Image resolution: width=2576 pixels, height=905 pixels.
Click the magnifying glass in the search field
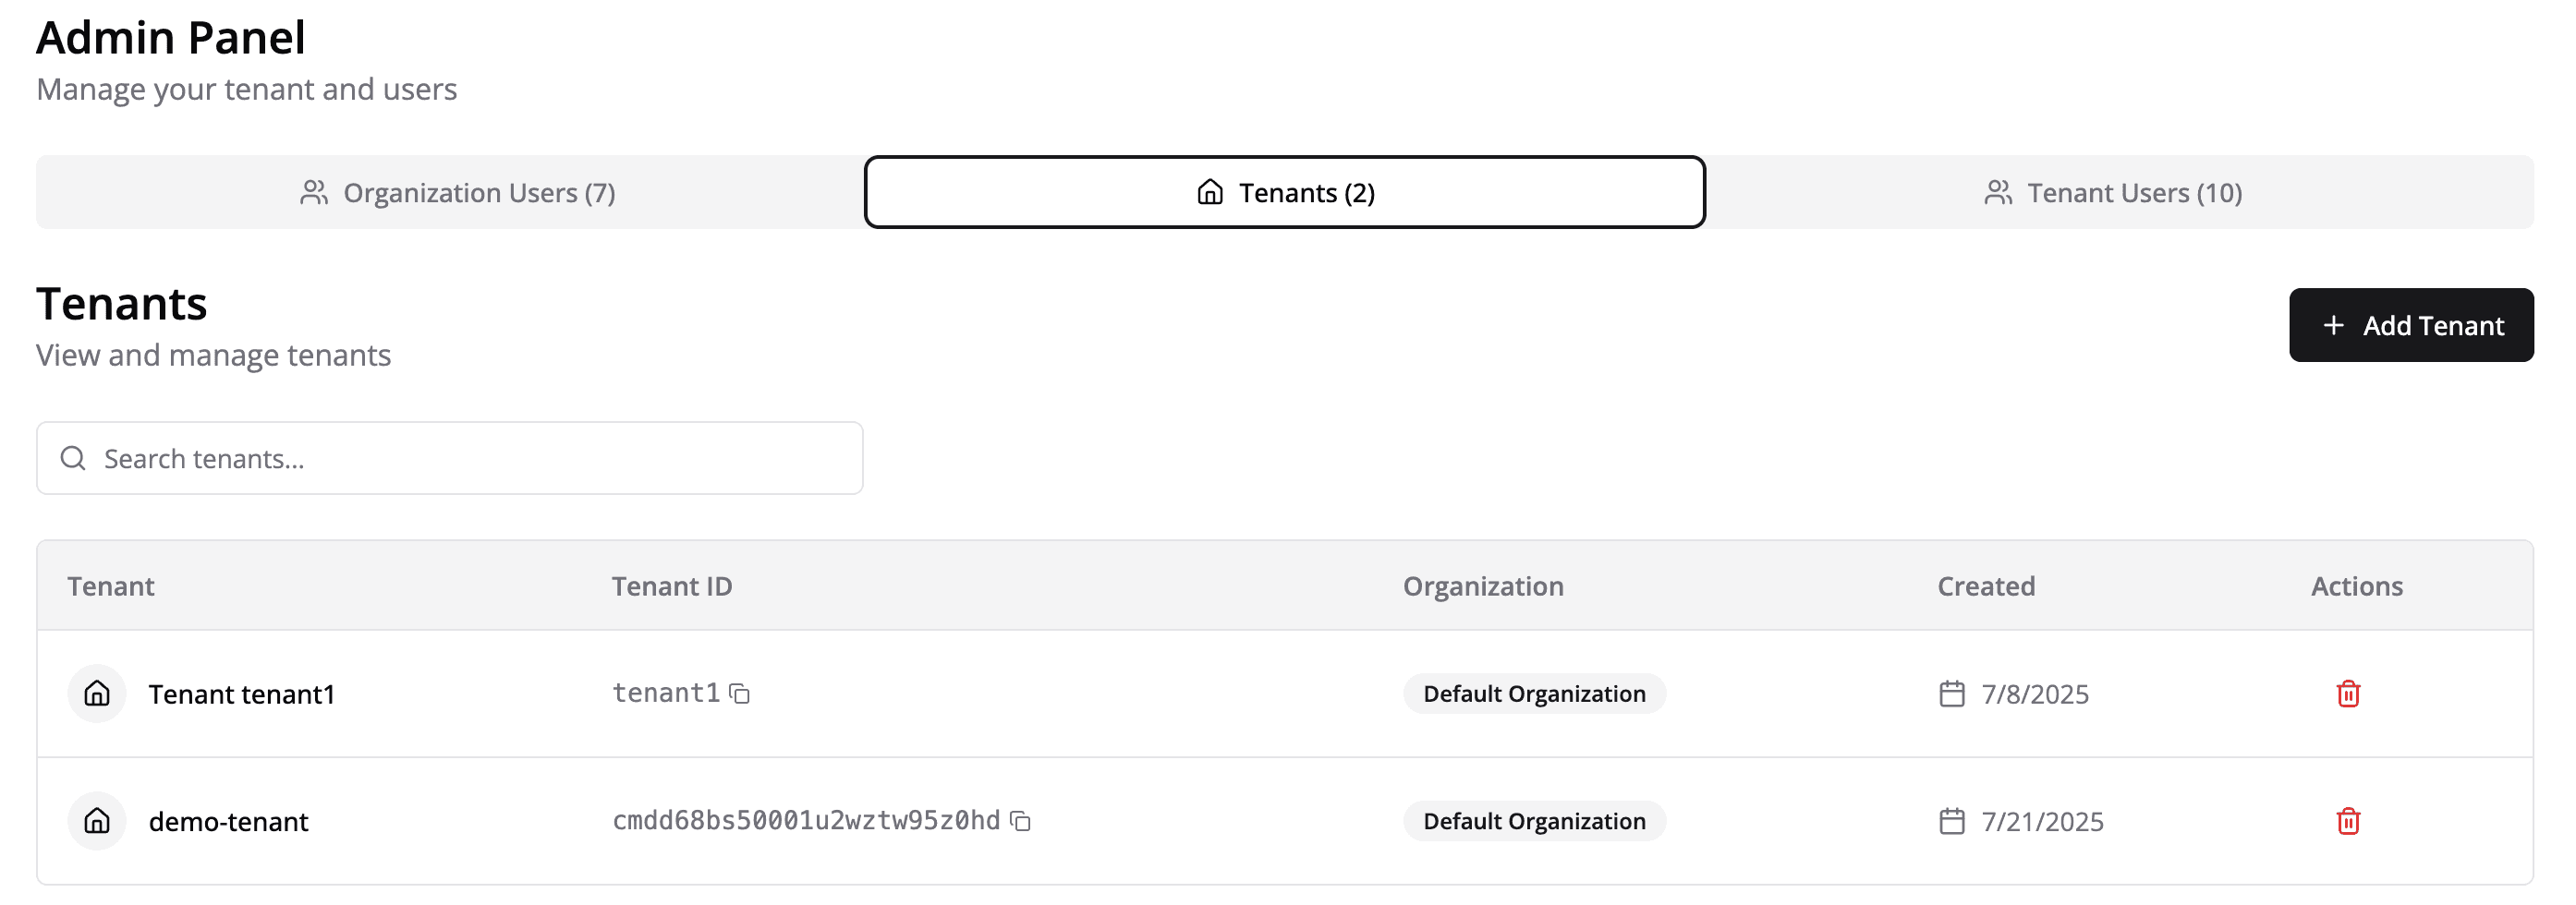coord(72,457)
